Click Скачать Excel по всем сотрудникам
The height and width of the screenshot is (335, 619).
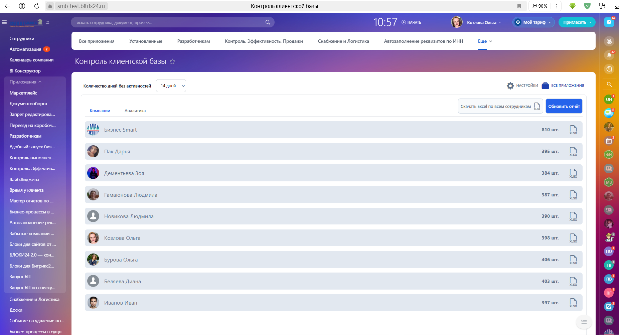500,106
